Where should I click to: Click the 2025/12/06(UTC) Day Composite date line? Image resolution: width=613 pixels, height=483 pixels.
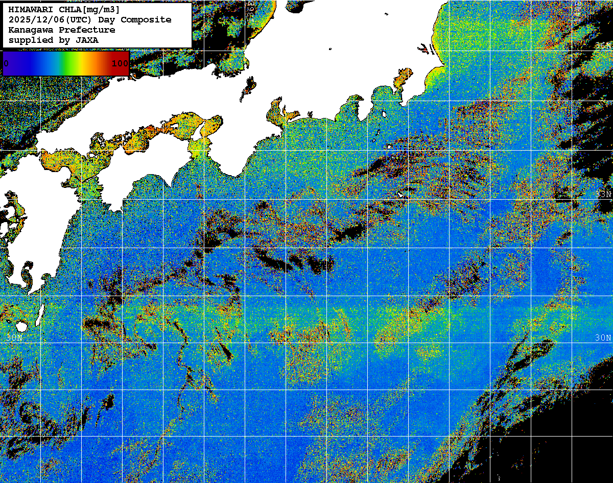[89, 20]
